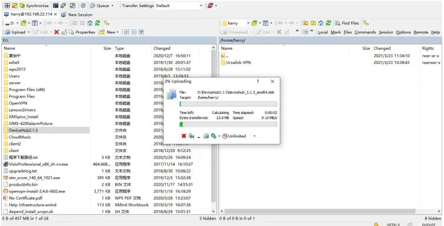
Task: Click the overall progress bar in upload dialog
Action: [229, 124]
